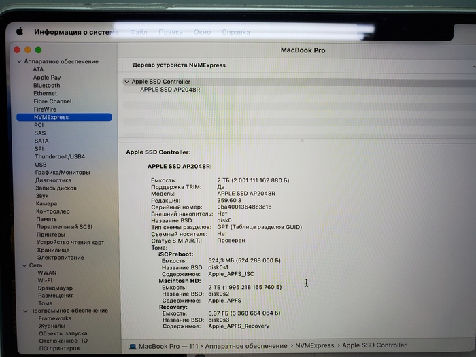Select WWAN in the sidebar

(47, 273)
